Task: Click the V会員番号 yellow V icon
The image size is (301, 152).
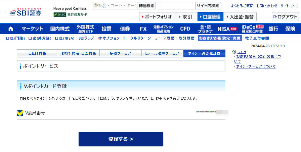Action: tap(20, 113)
